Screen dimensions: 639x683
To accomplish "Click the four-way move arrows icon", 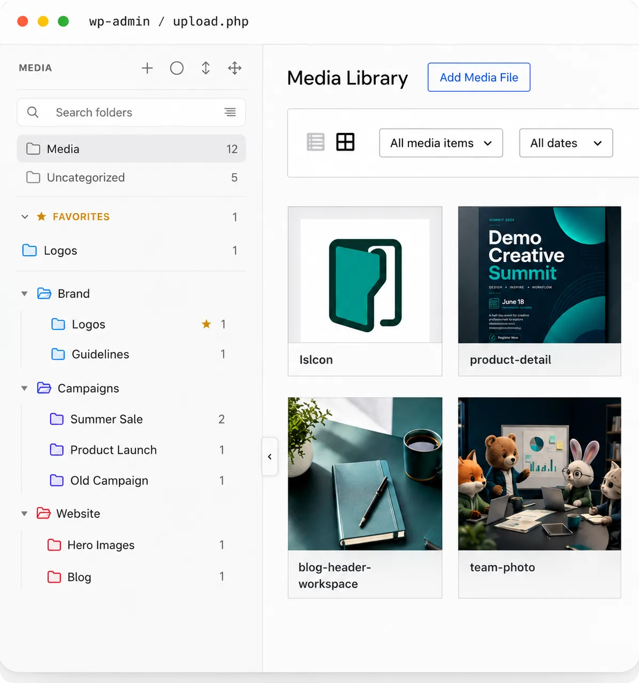I will pos(234,68).
